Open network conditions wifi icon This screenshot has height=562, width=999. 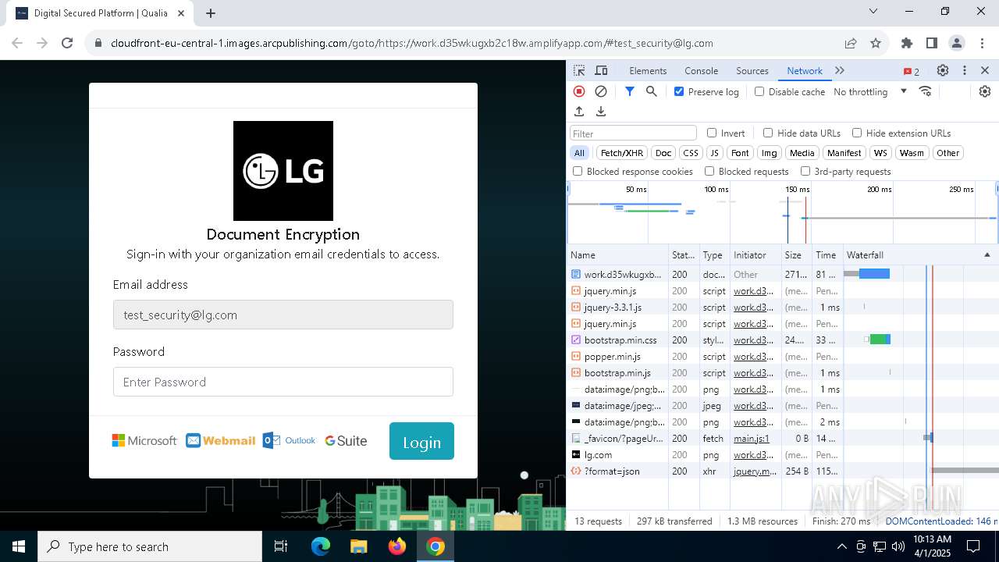926,91
